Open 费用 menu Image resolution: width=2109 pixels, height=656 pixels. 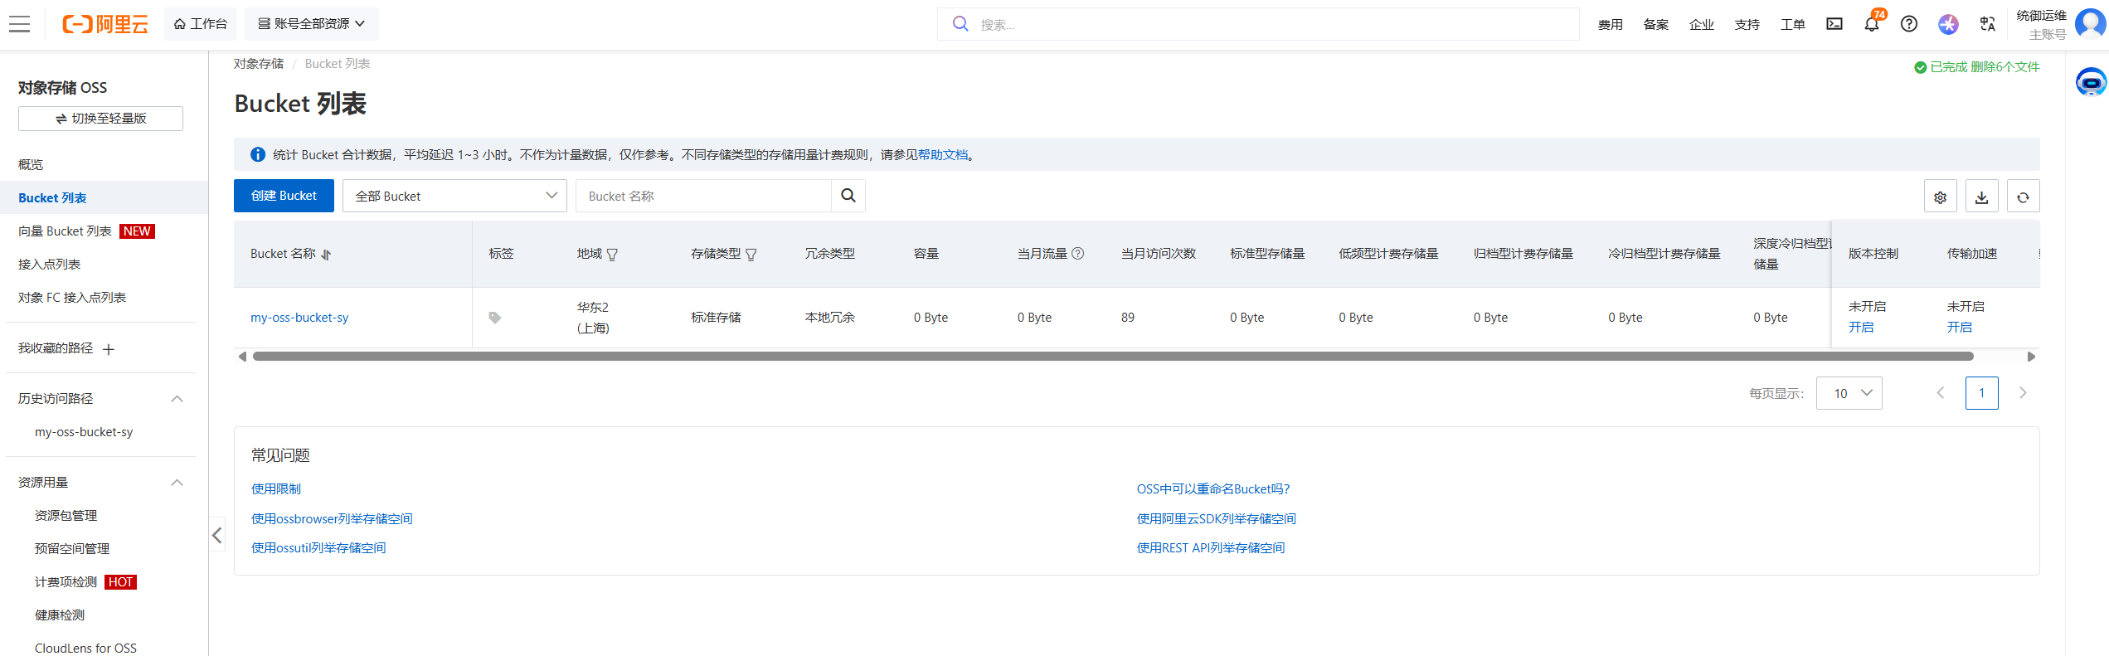(x=1611, y=25)
